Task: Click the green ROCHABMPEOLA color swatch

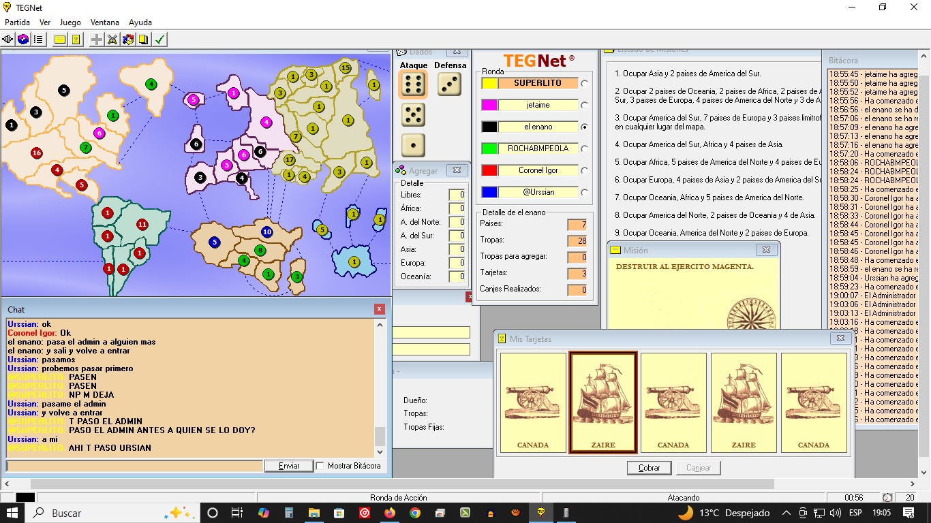Action: 489,148
